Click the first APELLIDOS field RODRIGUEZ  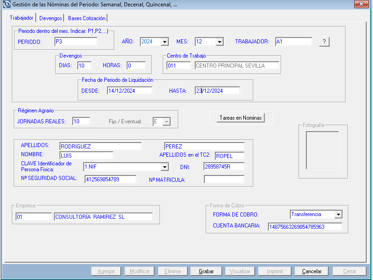[101, 147]
